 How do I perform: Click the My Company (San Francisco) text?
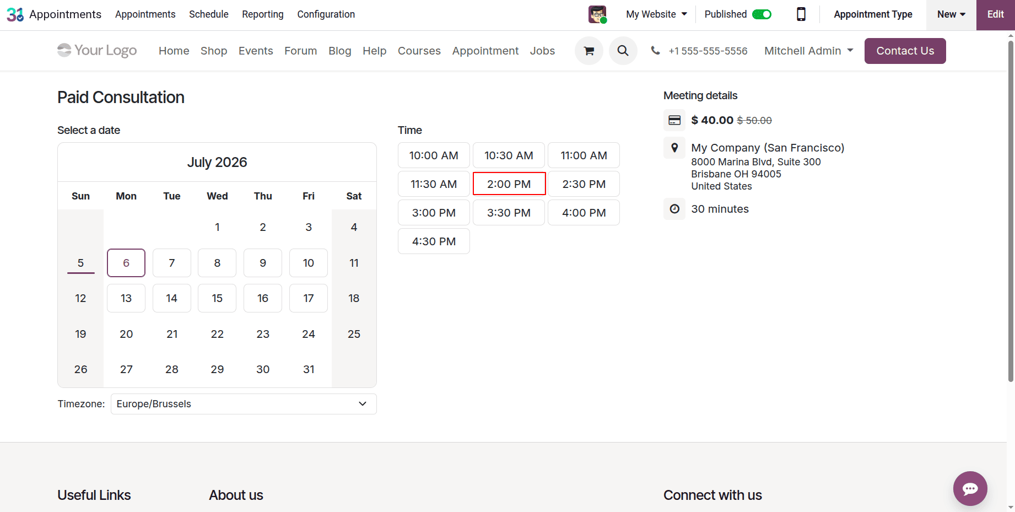coord(768,148)
